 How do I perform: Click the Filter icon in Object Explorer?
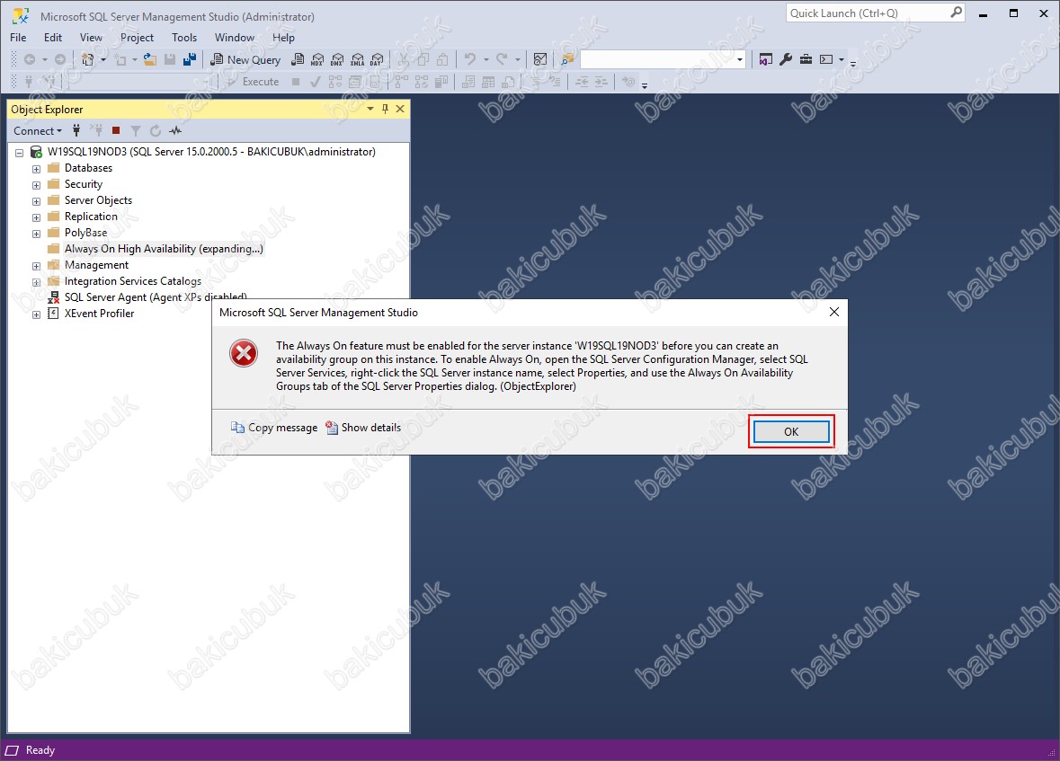pos(135,130)
